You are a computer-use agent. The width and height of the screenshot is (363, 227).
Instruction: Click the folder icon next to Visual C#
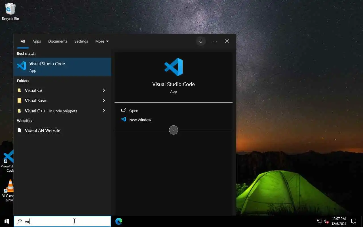19,90
